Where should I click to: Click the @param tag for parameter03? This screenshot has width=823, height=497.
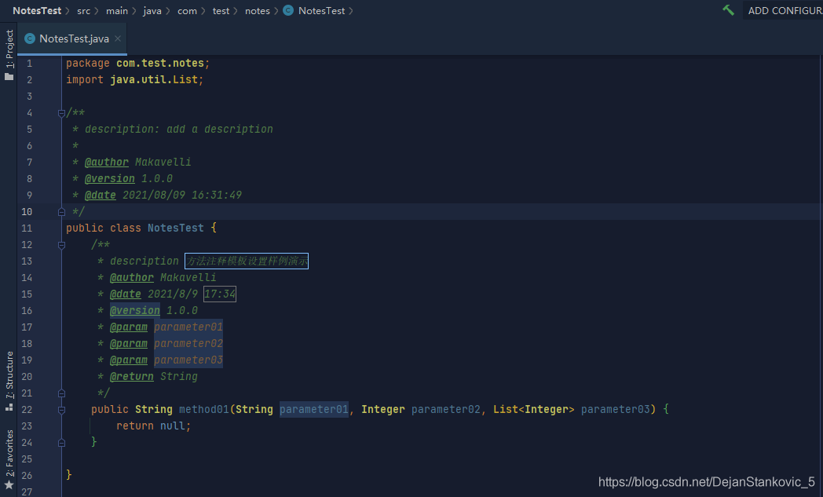coord(129,360)
